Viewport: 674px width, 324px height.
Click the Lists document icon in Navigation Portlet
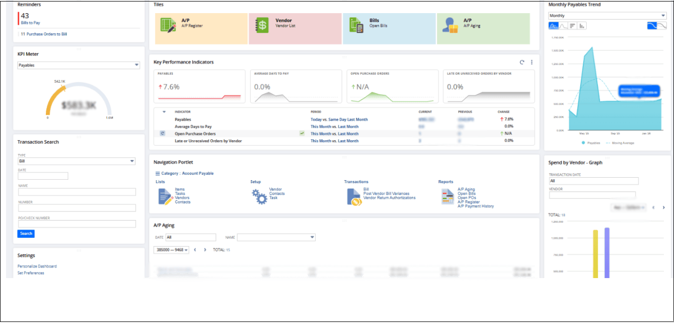coord(165,196)
